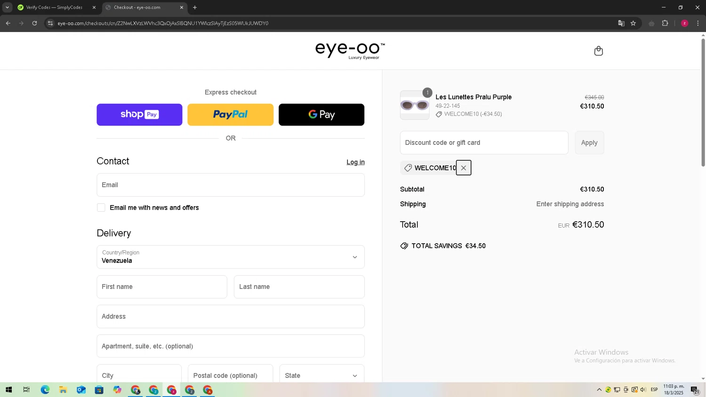This screenshot has height=397, width=706.
Task: Click the ESP language indicator
Action: [654, 389]
